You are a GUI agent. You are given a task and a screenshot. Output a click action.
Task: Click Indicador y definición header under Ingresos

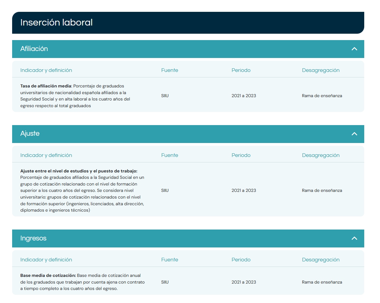point(46,260)
